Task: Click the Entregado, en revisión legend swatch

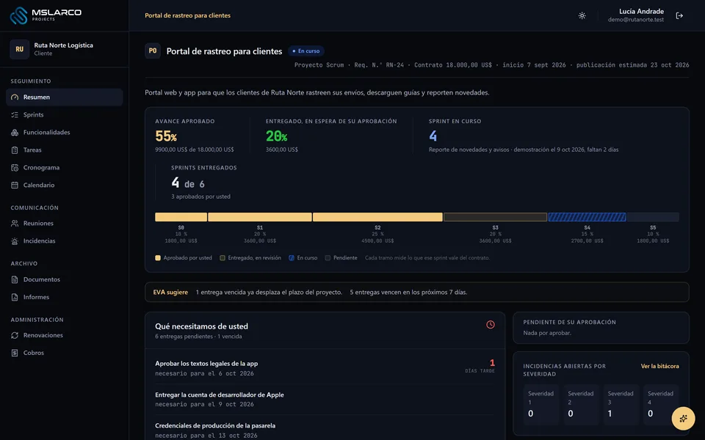Action: 222,258
